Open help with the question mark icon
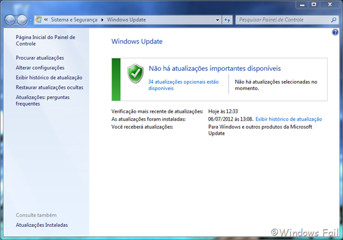Screen dimensions: 343x240 (x=335, y=32)
